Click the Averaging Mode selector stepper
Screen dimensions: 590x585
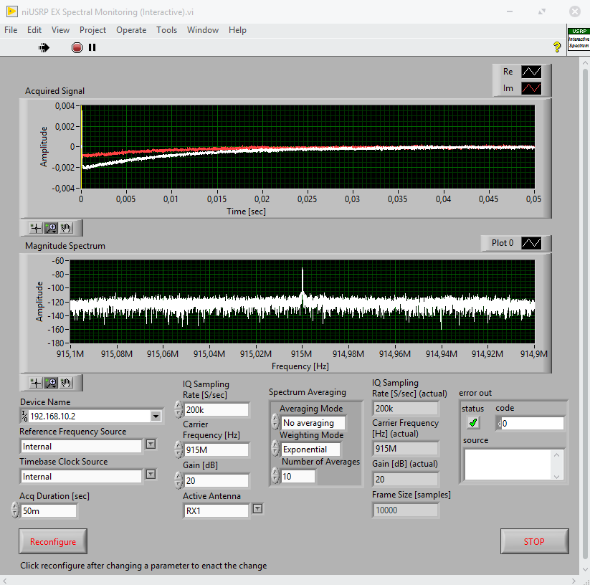click(x=275, y=422)
